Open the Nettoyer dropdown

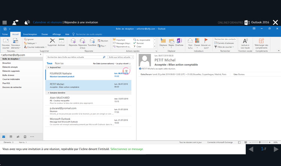30,43
